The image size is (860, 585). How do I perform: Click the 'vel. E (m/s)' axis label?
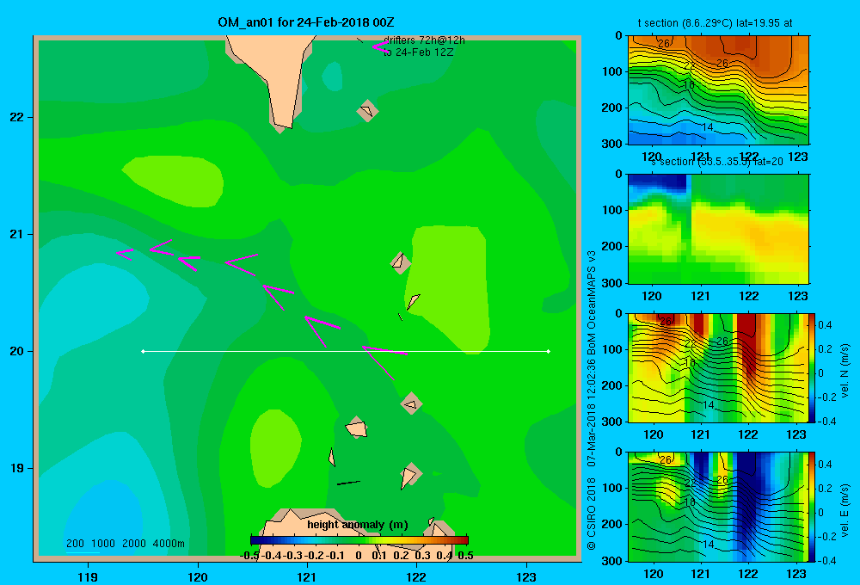[x=845, y=510]
